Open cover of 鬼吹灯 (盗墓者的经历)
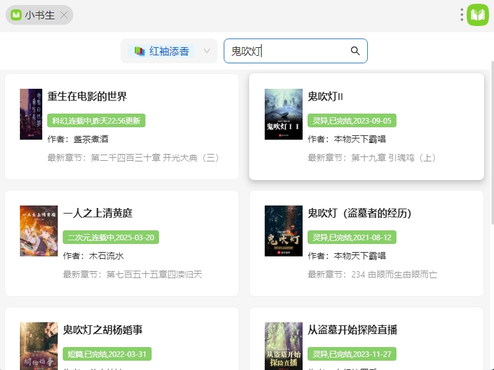Viewport: 494px width, 370px height. [x=283, y=231]
